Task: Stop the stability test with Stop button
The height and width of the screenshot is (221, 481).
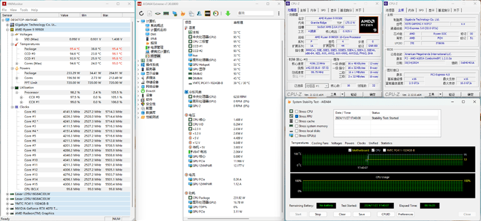Action: [x=318, y=214]
